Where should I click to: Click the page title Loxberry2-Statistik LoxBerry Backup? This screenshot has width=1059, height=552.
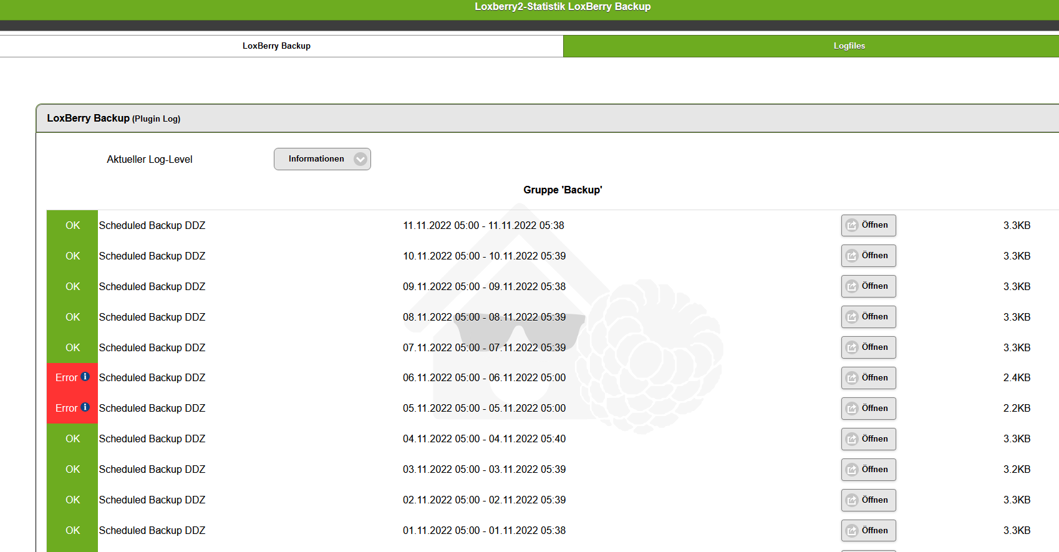point(563,7)
